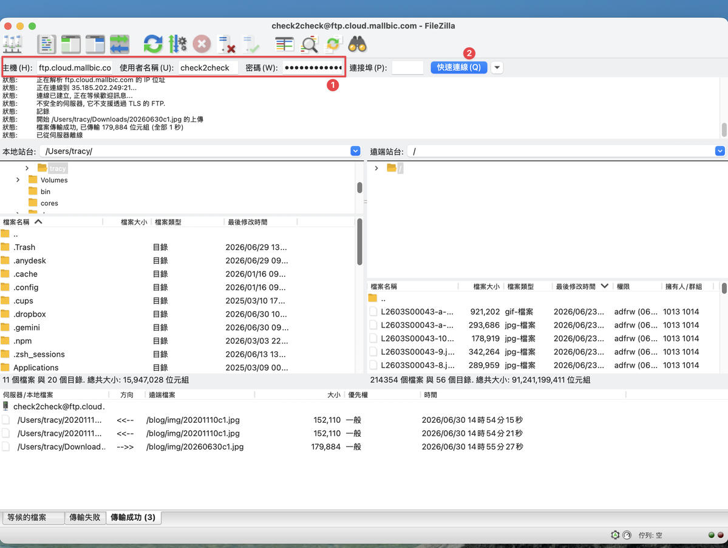Sort remote files by 最後修改時間 column
Screen dimensions: 728x548
pos(582,287)
